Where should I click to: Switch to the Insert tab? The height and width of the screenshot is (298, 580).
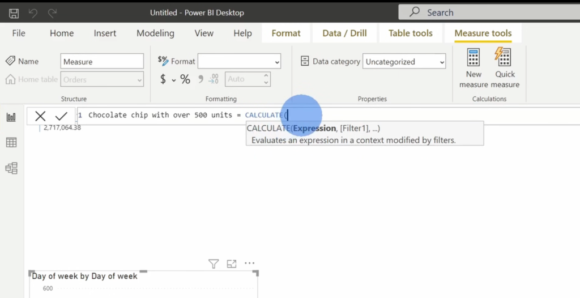(105, 33)
